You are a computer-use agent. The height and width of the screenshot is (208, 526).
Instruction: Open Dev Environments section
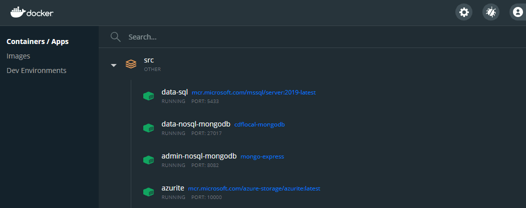37,70
